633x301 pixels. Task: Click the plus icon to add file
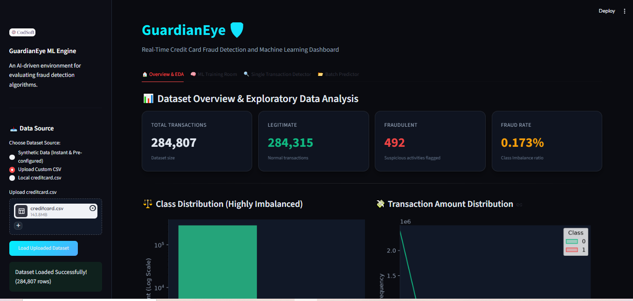(x=18, y=226)
